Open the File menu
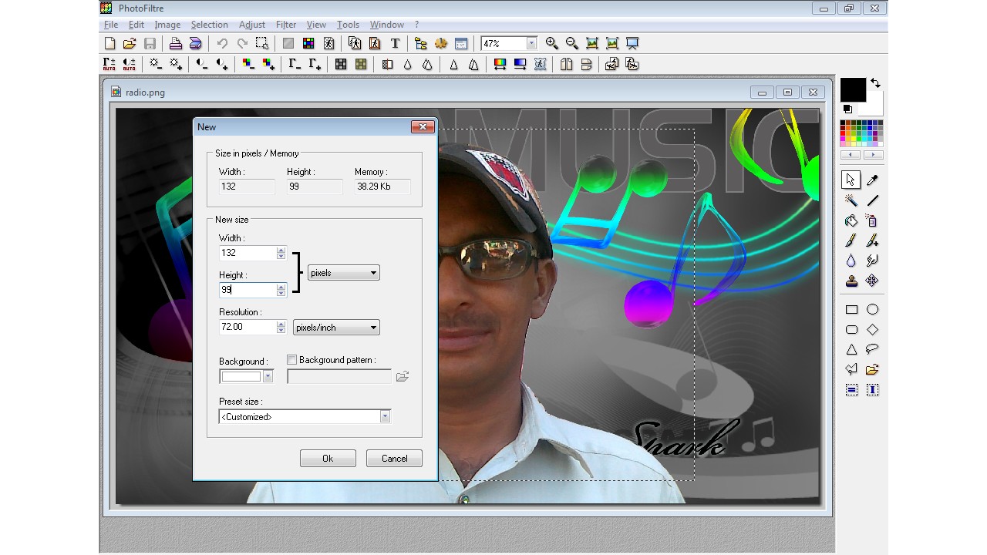987x555 pixels. (x=111, y=25)
